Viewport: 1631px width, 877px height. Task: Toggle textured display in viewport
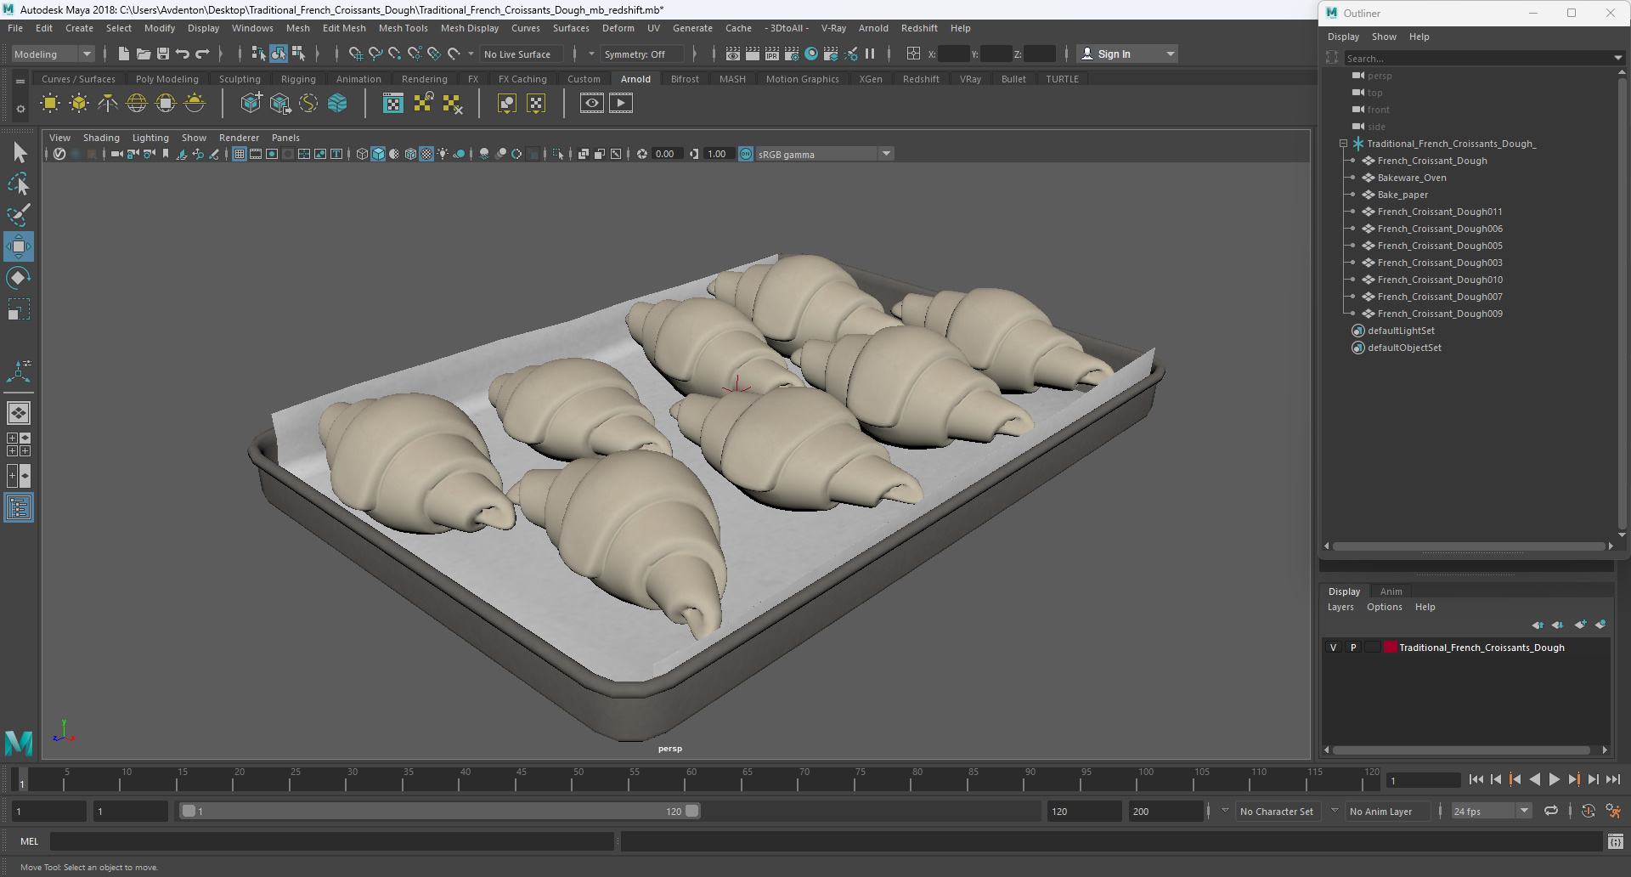pyautogui.click(x=427, y=154)
